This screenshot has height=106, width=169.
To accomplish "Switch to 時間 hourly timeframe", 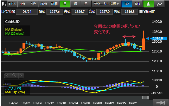I will pos(54,4).
